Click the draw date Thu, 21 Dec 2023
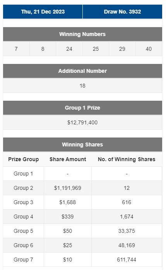Image resolution: width=166 pixels, height=270 pixels. (43, 12)
